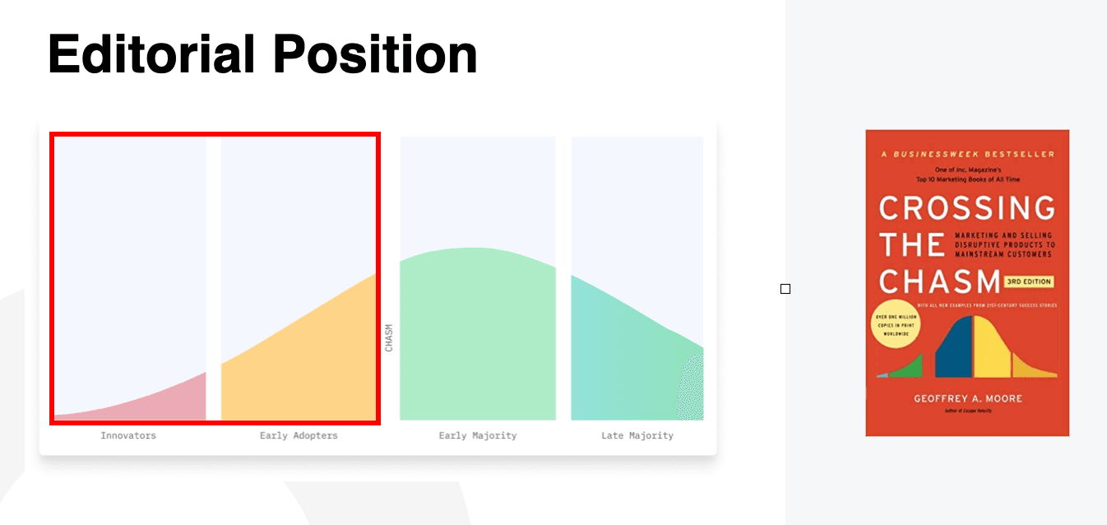Select the "Late Majority" axis label
This screenshot has width=1107, height=525.
(637, 435)
